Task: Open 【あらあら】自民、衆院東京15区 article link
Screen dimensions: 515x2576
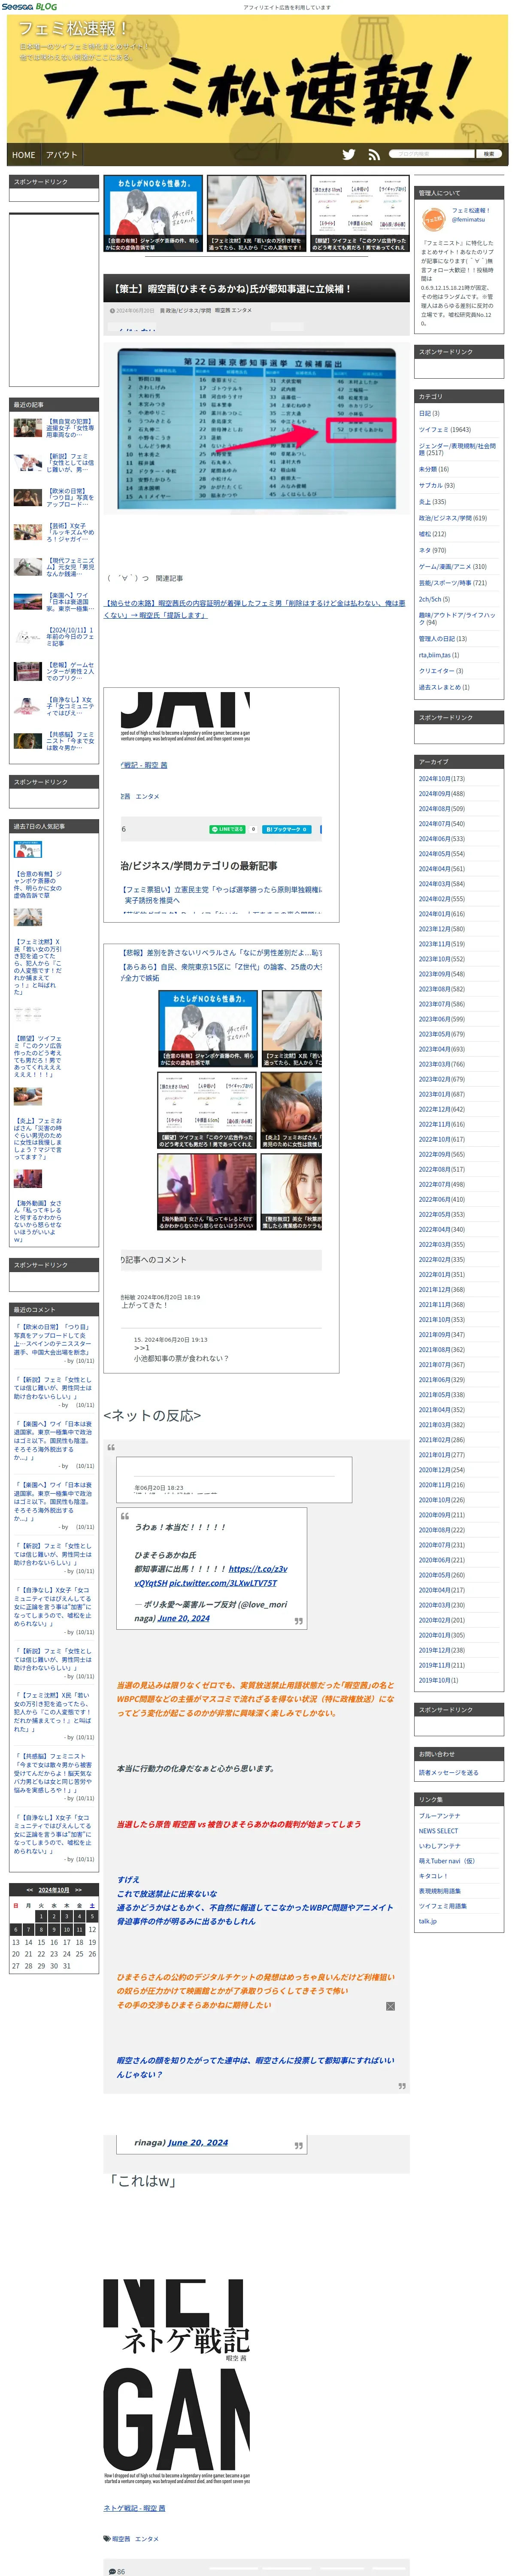Action: click(x=222, y=972)
